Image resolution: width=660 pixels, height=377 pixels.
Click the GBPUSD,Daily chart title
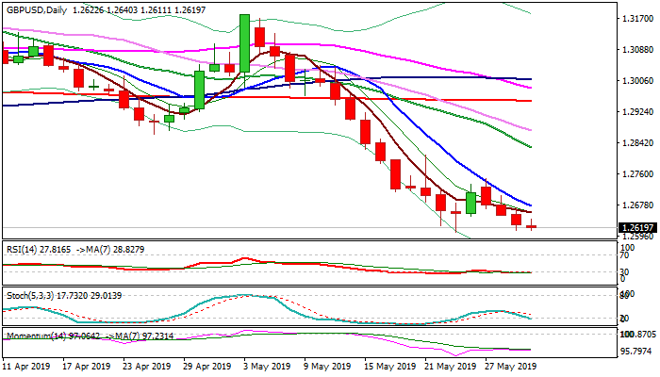(x=36, y=8)
